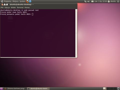The image size is (120, 90).
Task: Open the Pomoc menu in Terminal
Action: coord(27,7)
